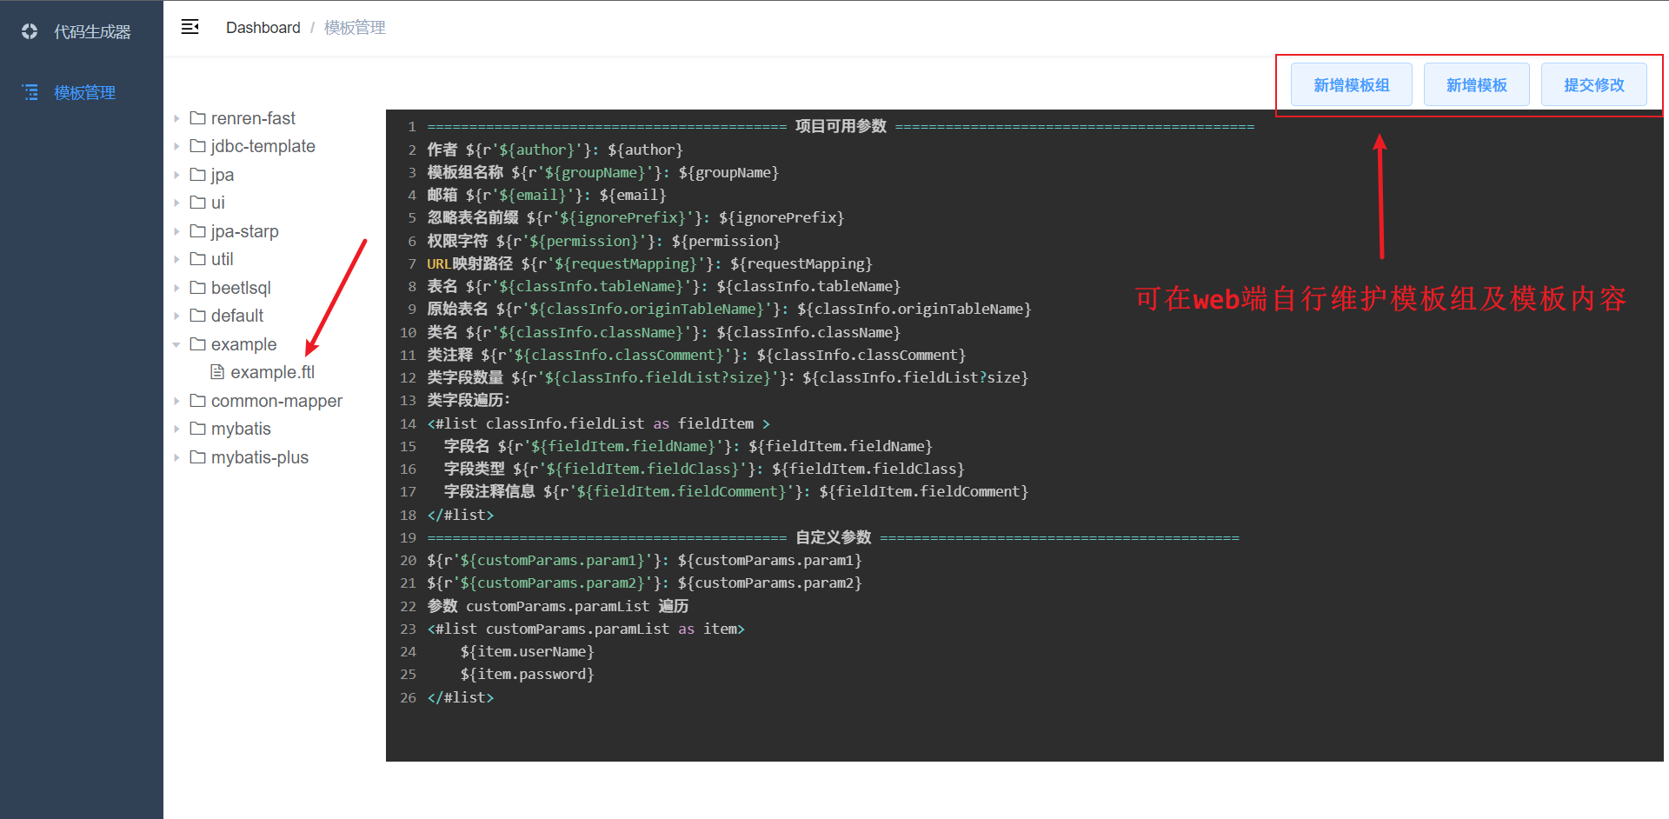This screenshot has width=1669, height=819.
Task: Expand the ui folder arrow
Action: point(176,203)
